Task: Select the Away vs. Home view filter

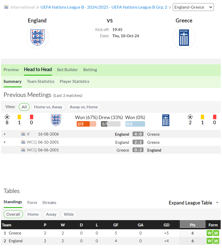Action: 83,107
